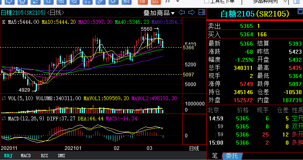Image resolution: width=303 pixels, height=160 pixels.
Task: Click the DEA:44.44 value label
Action: click(x=91, y=119)
